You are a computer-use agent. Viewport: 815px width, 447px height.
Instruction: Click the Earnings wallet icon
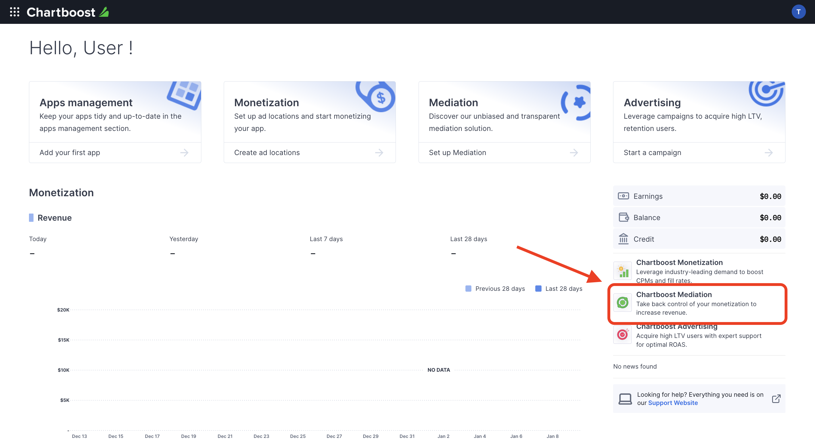623,195
